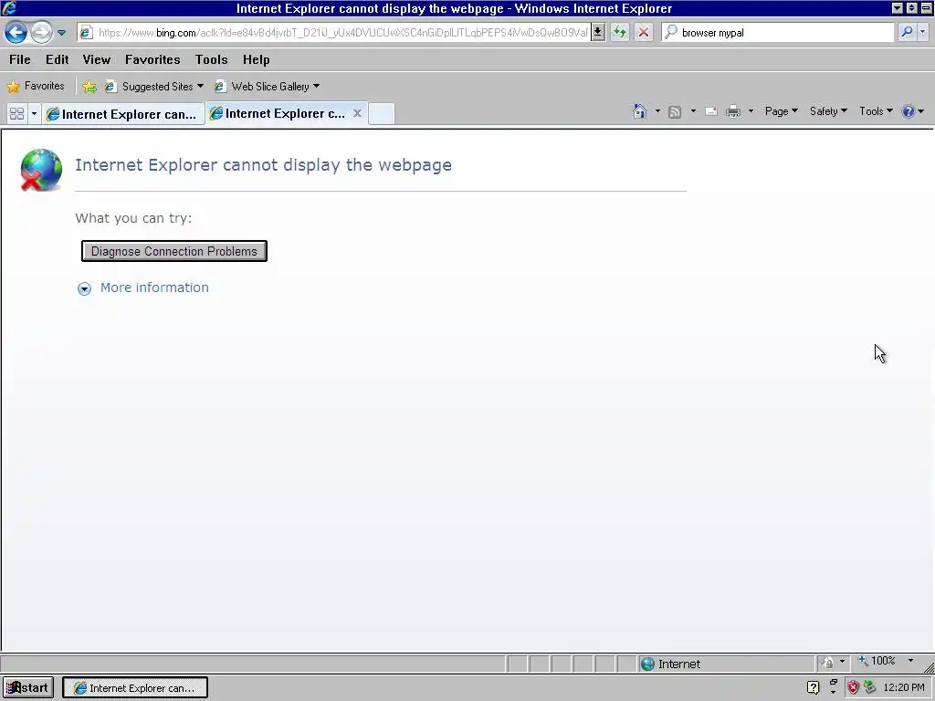Open a new blank tab
Viewport: 935px width, 701px height.
coord(381,113)
